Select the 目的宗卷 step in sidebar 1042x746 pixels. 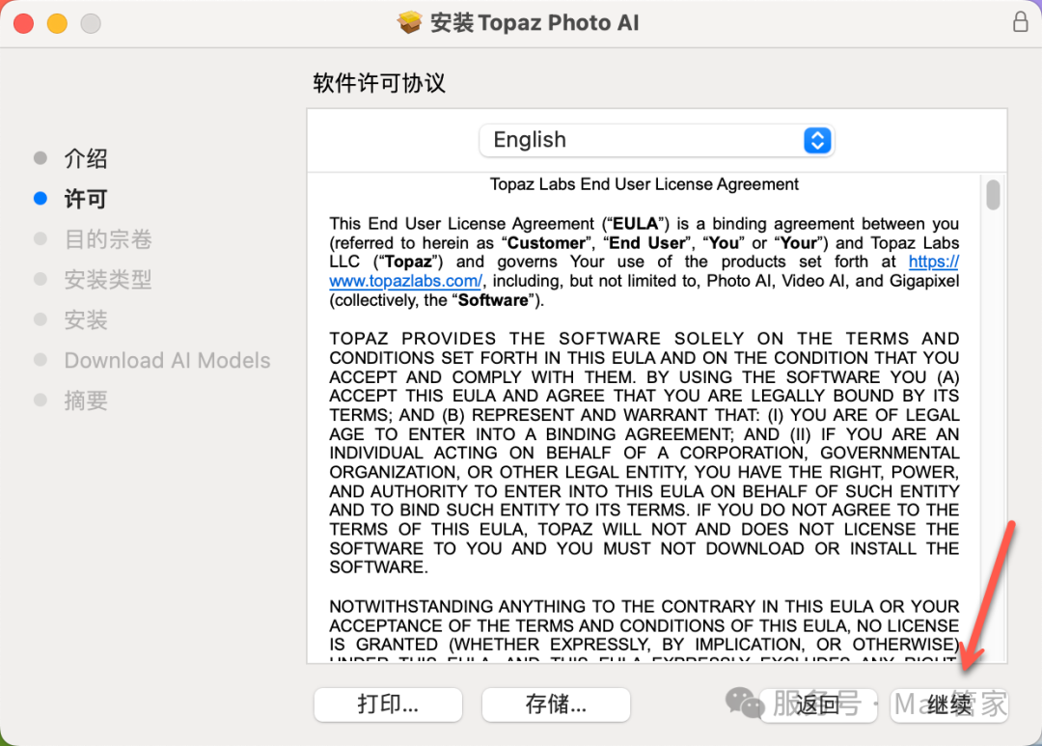[x=107, y=239]
